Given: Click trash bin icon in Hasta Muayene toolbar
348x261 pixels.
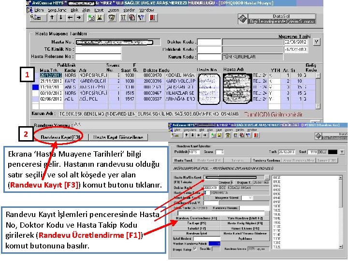Looking at the screenshot, I should pos(112,18).
